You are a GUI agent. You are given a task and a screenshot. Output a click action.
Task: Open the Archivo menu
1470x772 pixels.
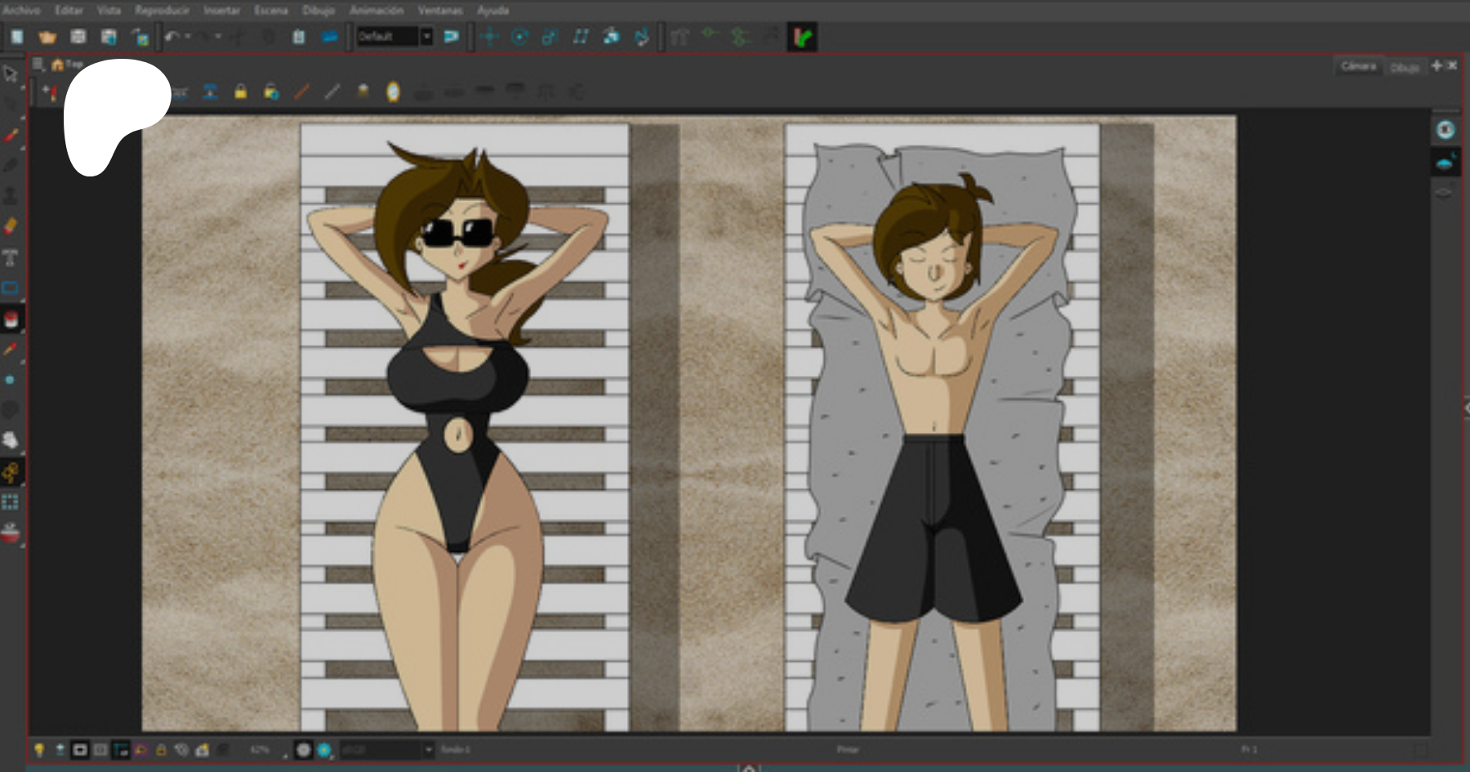(x=22, y=11)
